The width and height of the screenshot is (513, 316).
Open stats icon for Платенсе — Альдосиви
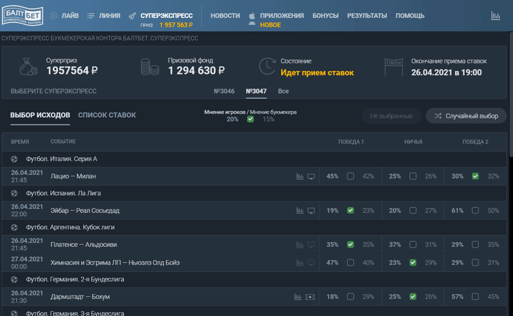300,244
